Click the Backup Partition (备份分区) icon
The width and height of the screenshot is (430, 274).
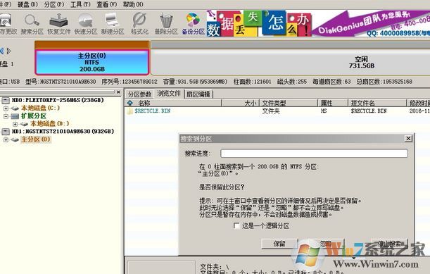pyautogui.click(x=193, y=24)
